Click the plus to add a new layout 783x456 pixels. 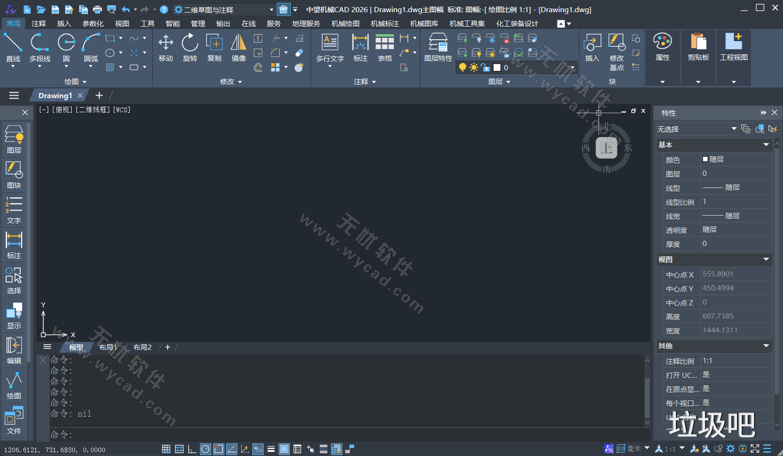click(x=167, y=347)
